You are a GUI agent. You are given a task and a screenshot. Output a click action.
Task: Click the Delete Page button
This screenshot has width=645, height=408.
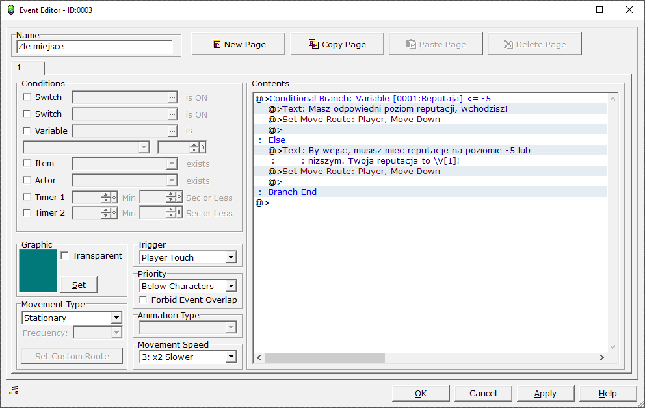[x=534, y=44]
